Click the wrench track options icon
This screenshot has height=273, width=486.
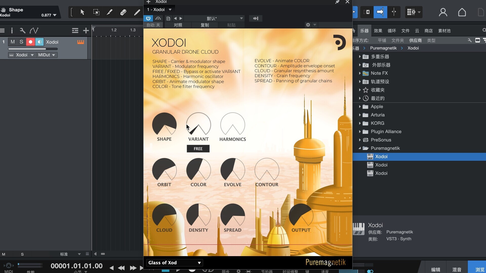point(23,31)
